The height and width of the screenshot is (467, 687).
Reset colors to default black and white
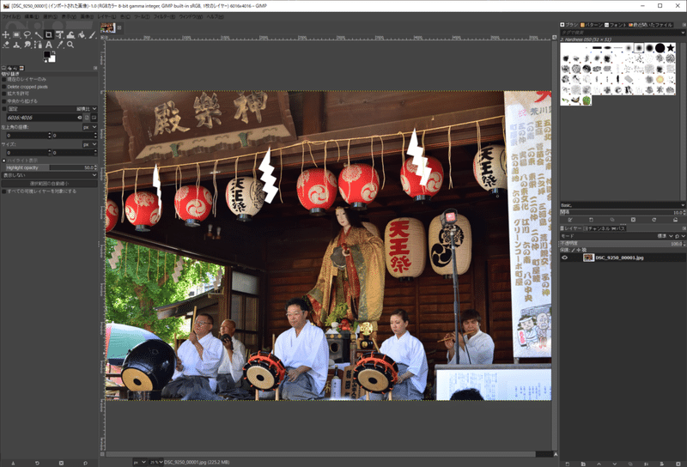point(46,60)
